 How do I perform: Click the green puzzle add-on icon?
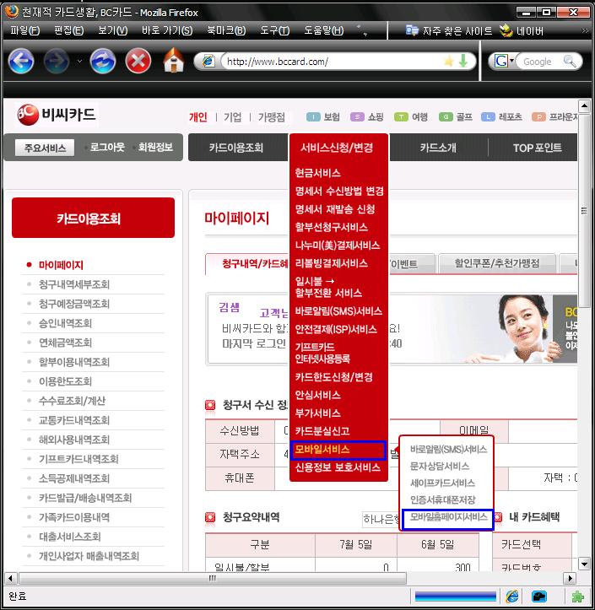point(577,596)
